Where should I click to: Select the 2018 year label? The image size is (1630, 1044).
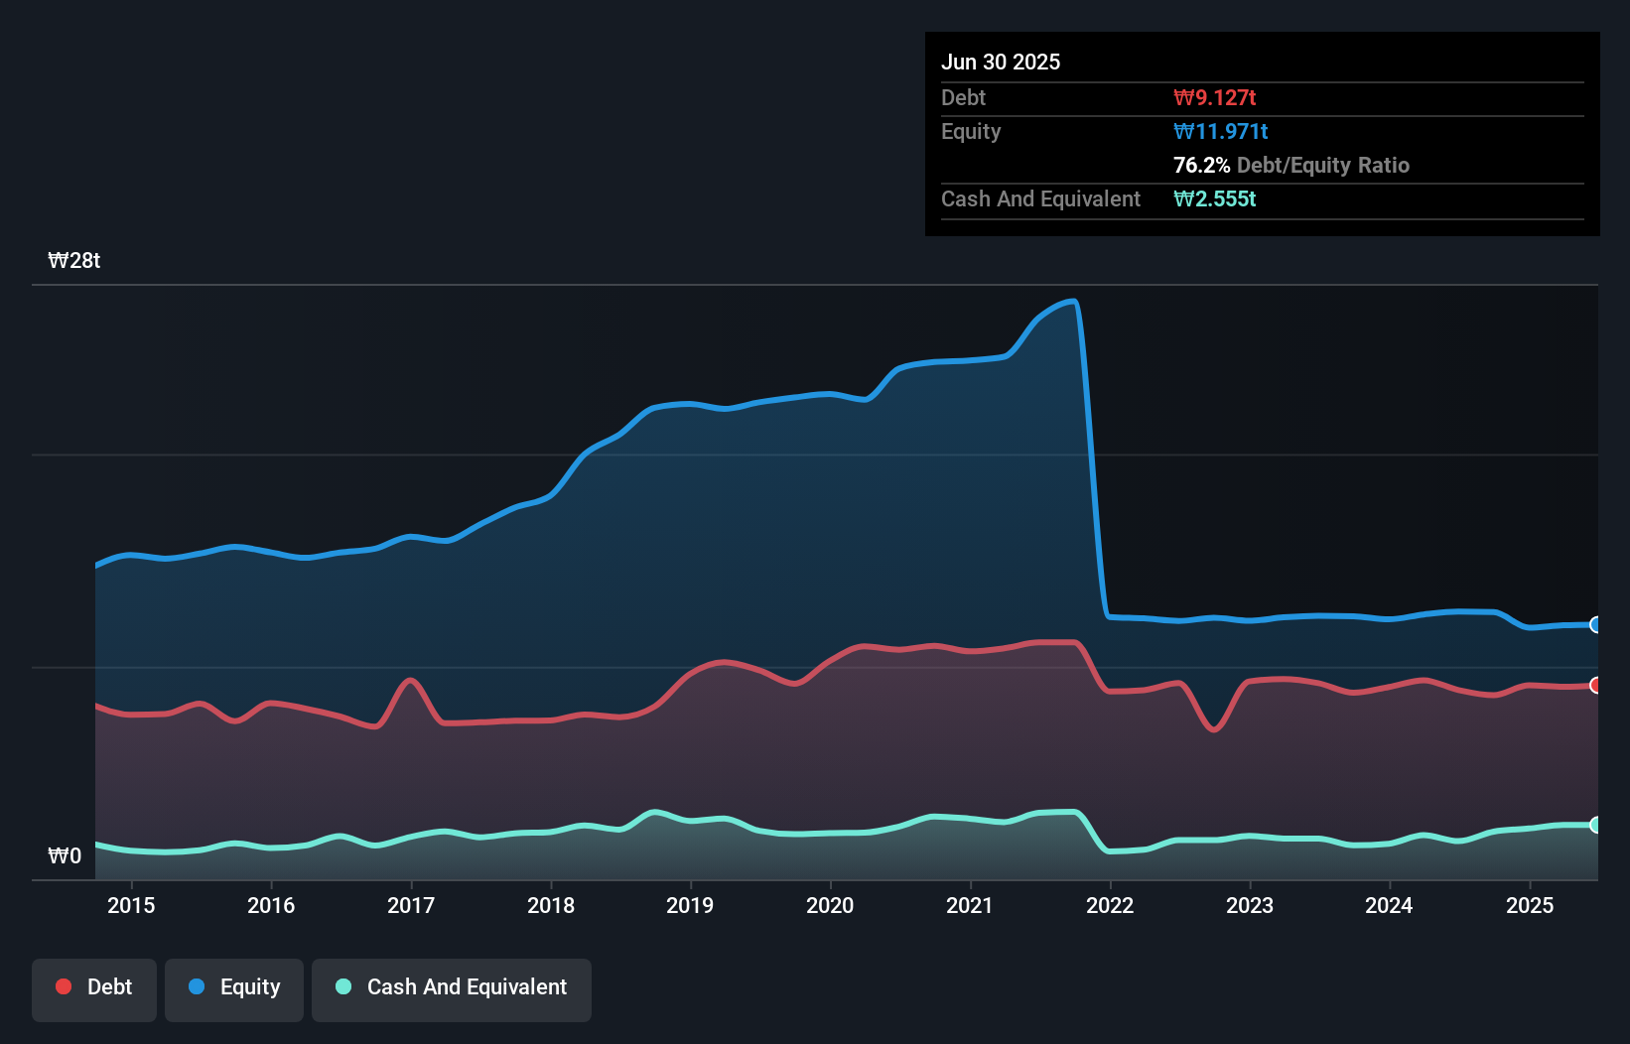pyautogui.click(x=551, y=905)
